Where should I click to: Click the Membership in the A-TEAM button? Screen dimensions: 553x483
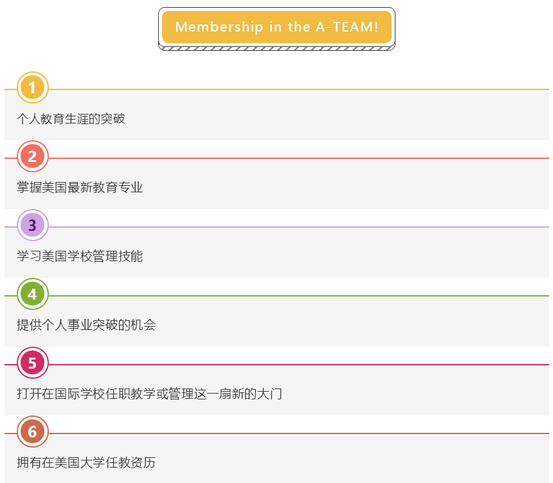pos(276,27)
